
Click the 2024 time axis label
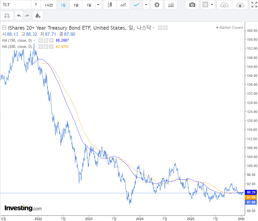140,219
